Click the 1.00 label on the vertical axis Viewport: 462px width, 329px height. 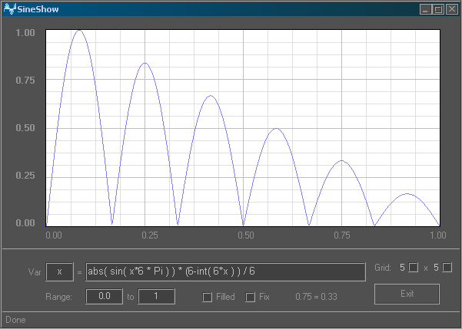point(25,33)
